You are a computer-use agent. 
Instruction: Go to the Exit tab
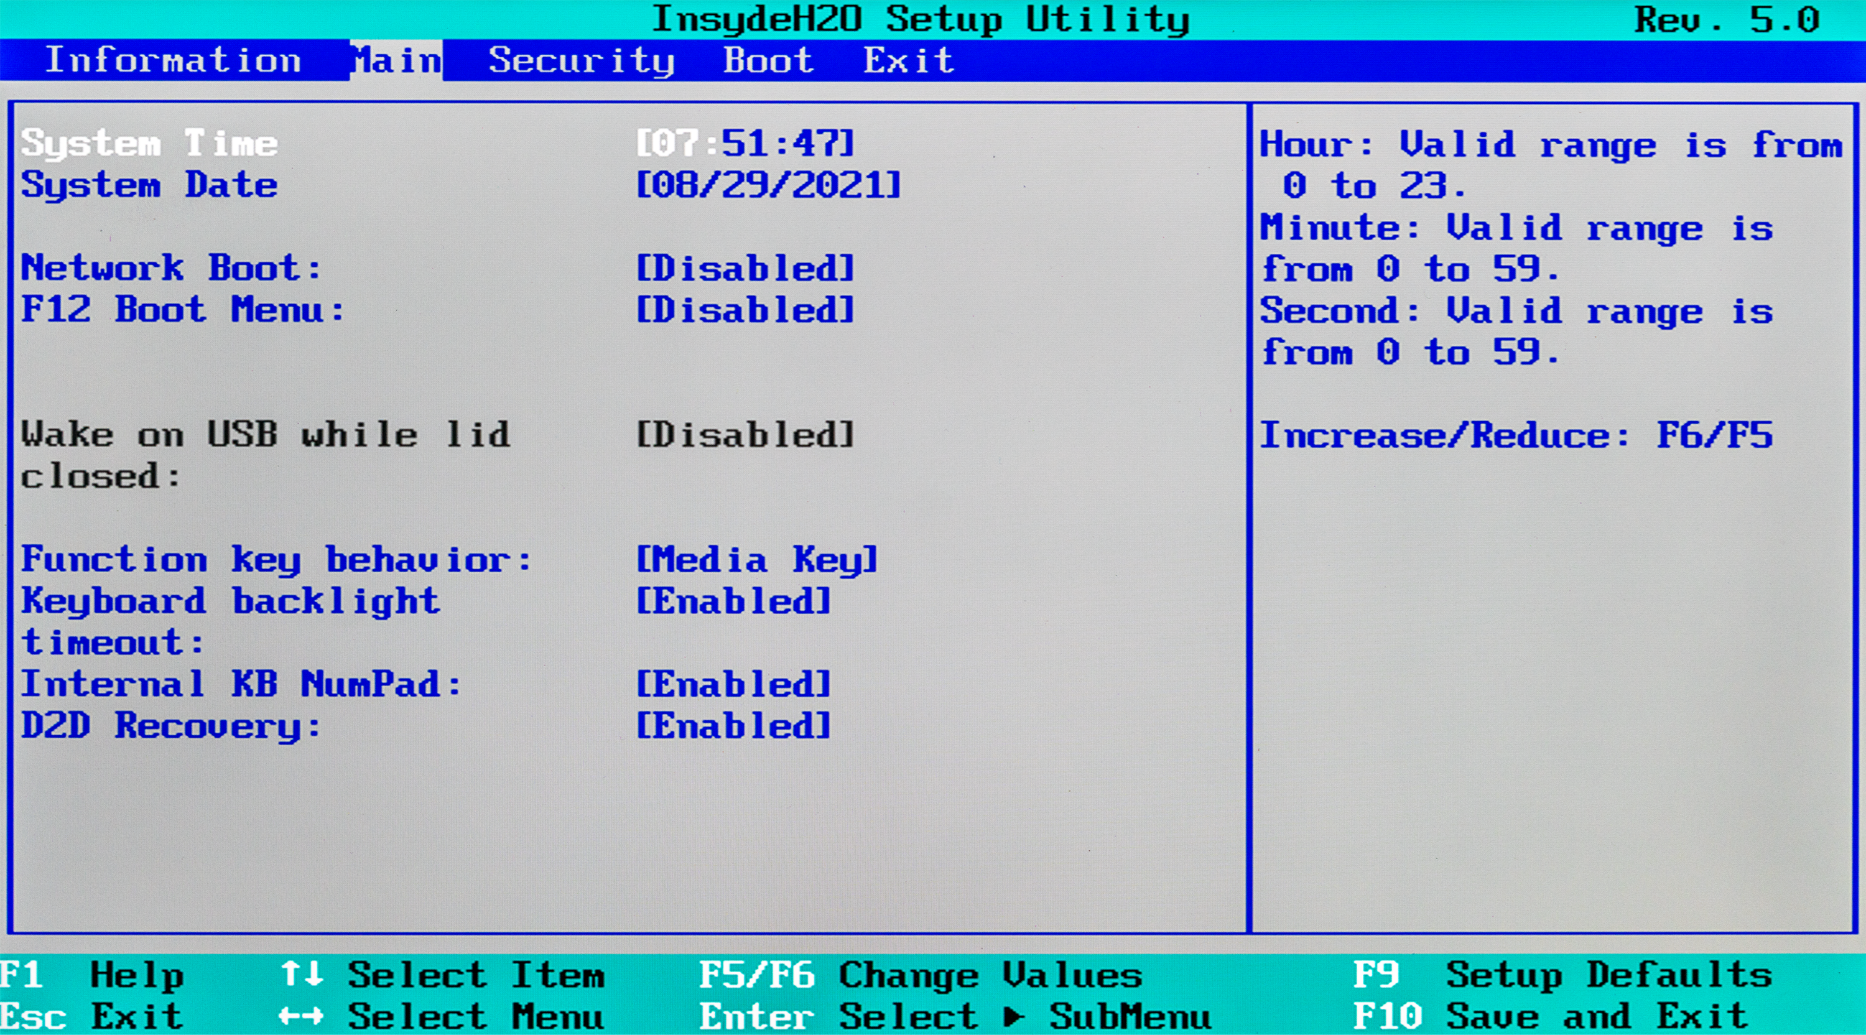point(908,60)
